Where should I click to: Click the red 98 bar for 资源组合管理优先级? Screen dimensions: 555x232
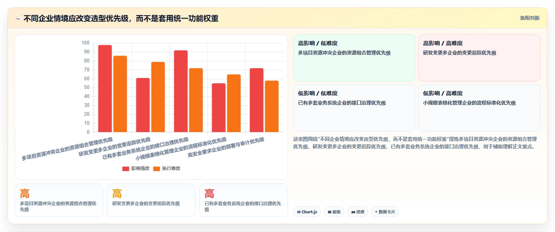[x=105, y=89]
